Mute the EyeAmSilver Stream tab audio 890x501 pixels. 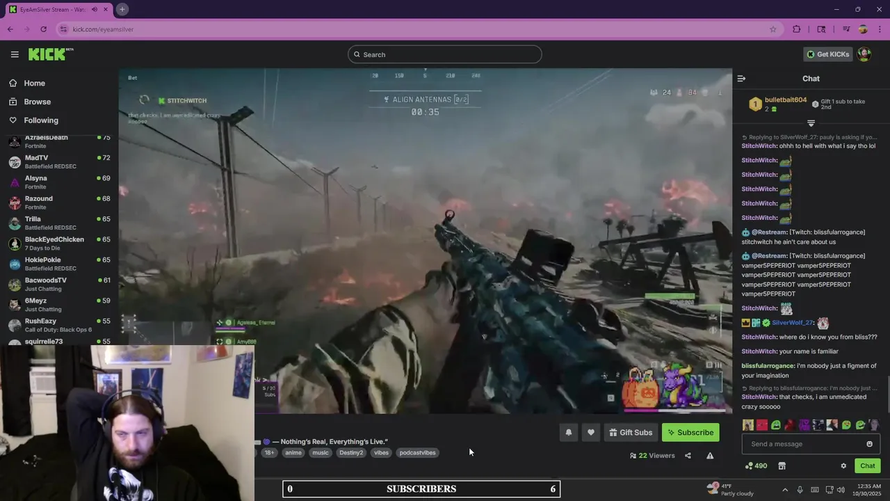(x=94, y=10)
